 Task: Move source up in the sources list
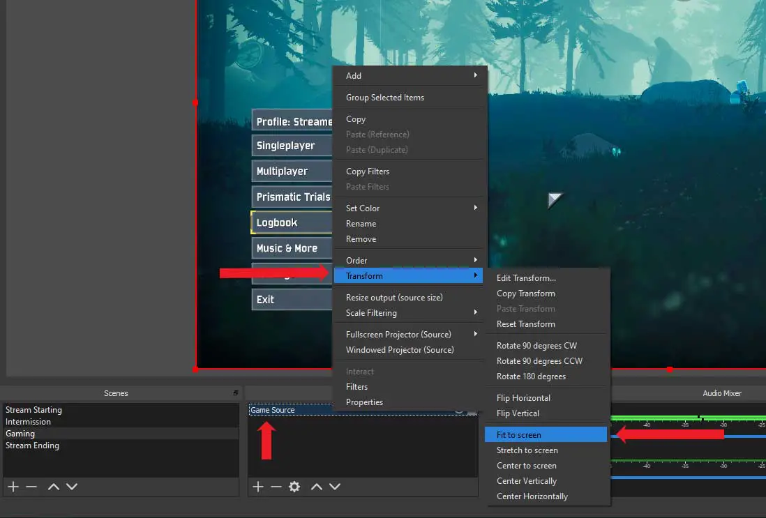(317, 487)
